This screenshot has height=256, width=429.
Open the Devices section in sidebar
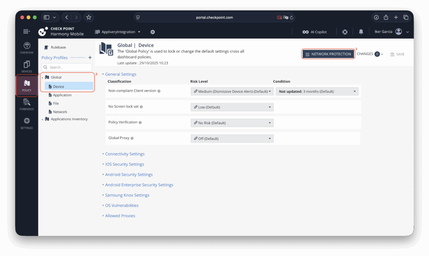pos(27,67)
